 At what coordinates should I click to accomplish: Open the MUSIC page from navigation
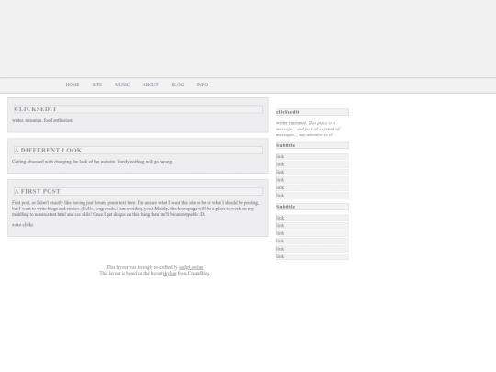pyautogui.click(x=122, y=85)
